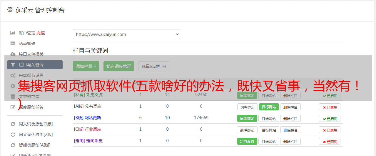Image resolution: width=376 pixels, height=156 pixels.
Task: Click the refresh icon for 同义词伪原创[1版]
Action: point(13,124)
